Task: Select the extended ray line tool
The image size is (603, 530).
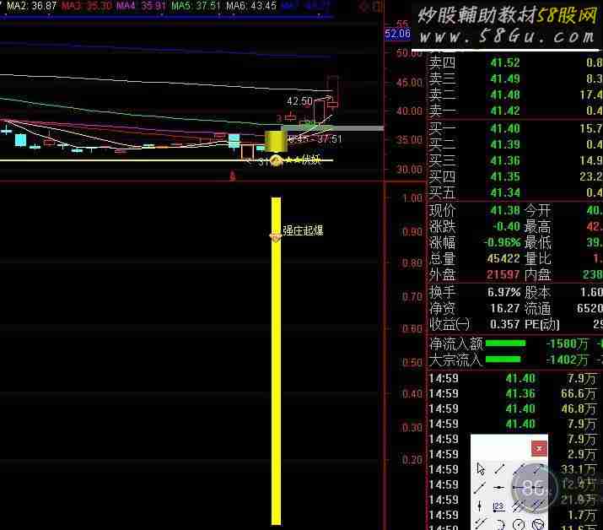Action: point(479,488)
